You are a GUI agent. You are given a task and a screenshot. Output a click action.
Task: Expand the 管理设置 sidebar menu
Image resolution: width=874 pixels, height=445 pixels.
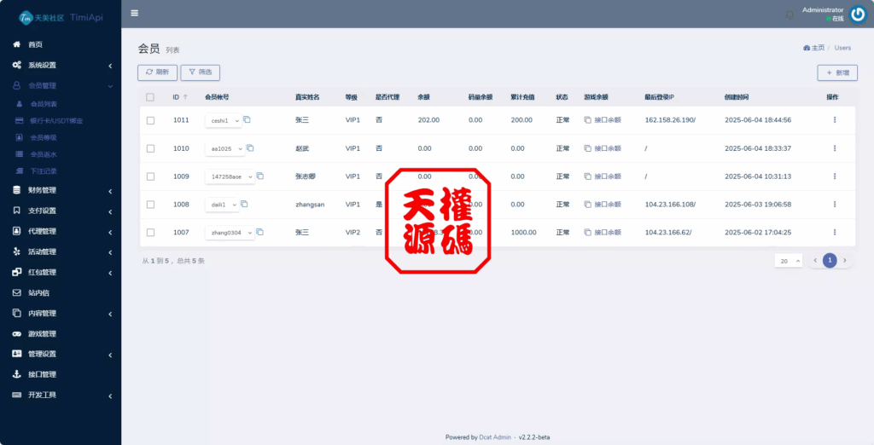tap(61, 354)
